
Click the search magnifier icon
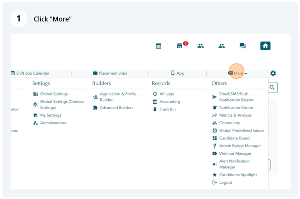(x=272, y=87)
